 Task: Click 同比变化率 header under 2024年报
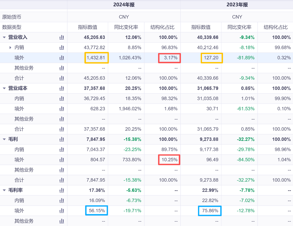(126, 27)
